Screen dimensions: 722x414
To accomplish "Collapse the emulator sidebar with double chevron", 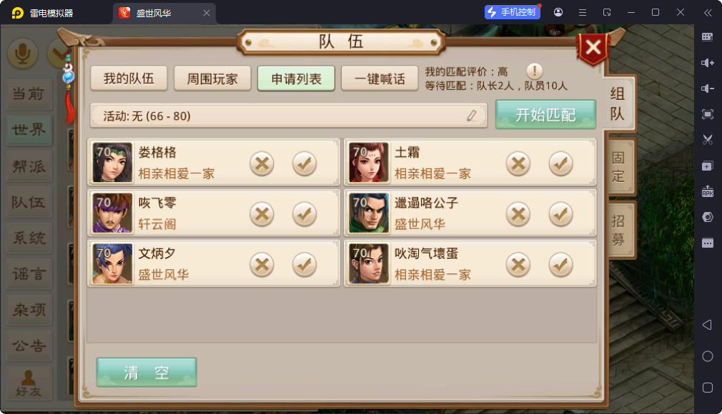I will click(708, 13).
